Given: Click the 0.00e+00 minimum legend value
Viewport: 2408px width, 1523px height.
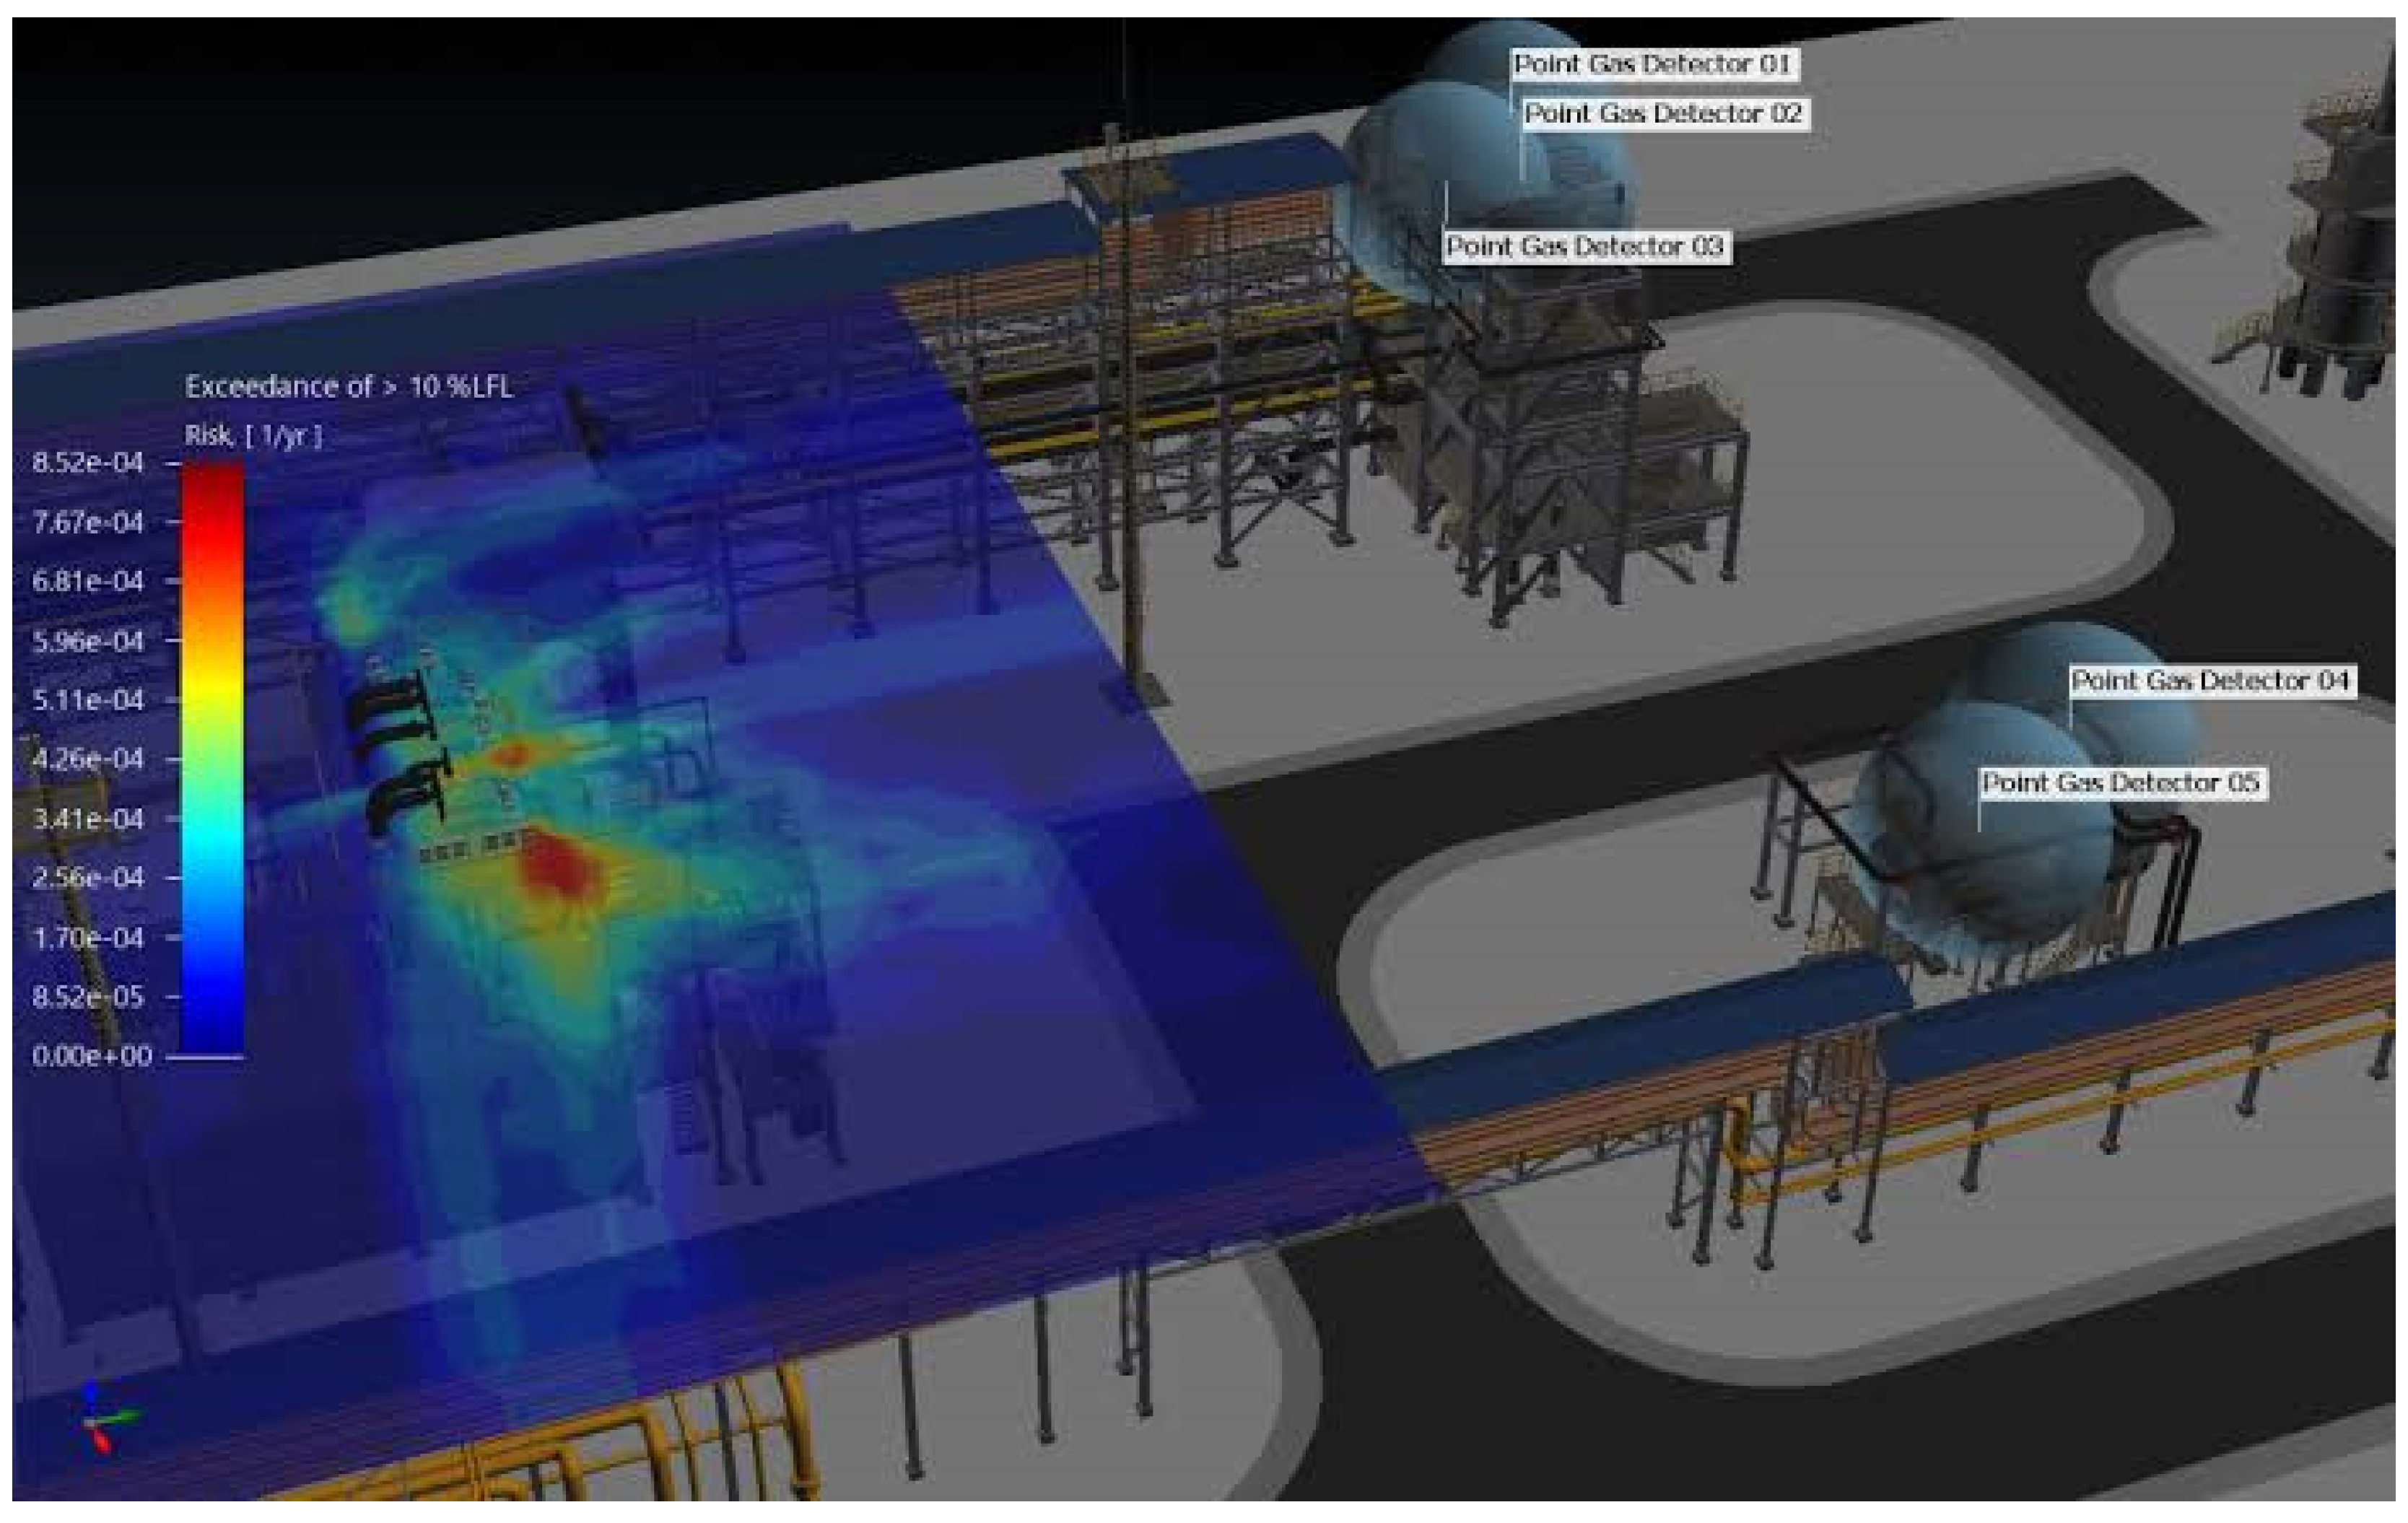Looking at the screenshot, I should pos(91,1056).
